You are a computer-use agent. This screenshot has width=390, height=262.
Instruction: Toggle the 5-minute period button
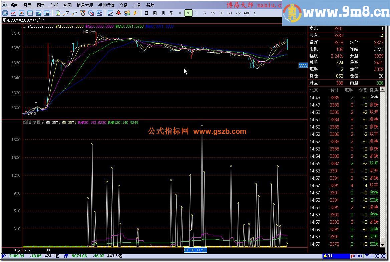(205, 13)
